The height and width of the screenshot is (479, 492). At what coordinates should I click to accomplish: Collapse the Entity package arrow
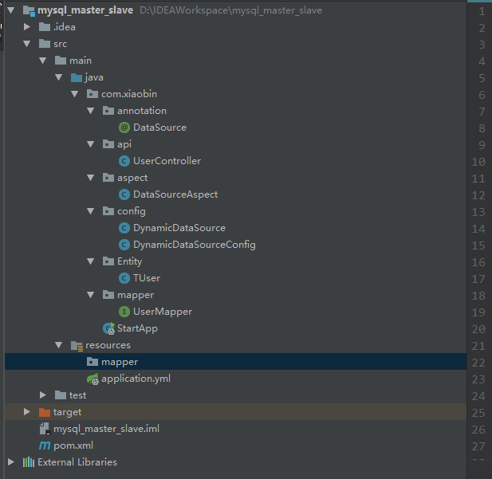point(91,261)
